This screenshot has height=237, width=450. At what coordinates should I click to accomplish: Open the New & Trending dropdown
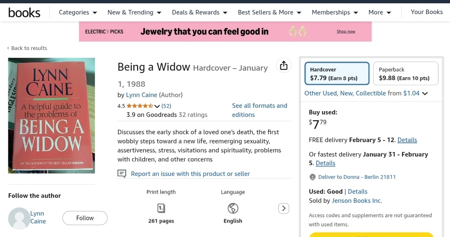pyautogui.click(x=134, y=12)
